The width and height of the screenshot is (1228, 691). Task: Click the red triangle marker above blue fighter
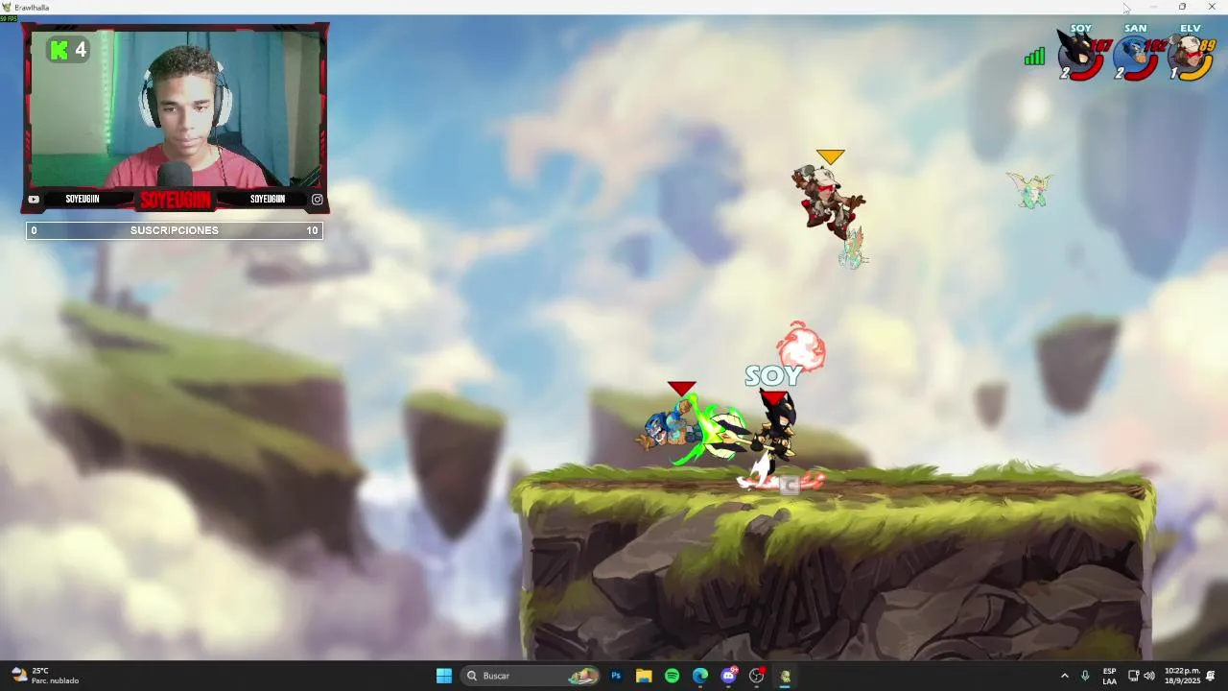click(x=682, y=389)
